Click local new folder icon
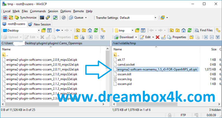The image size is (222, 118). [x=76, y=37]
